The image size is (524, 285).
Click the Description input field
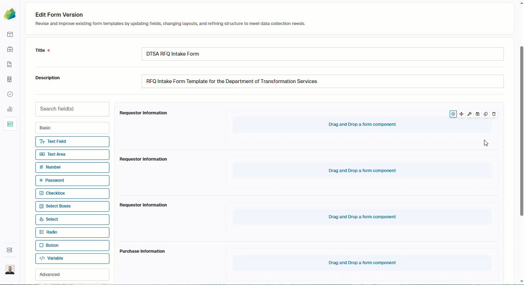322,81
